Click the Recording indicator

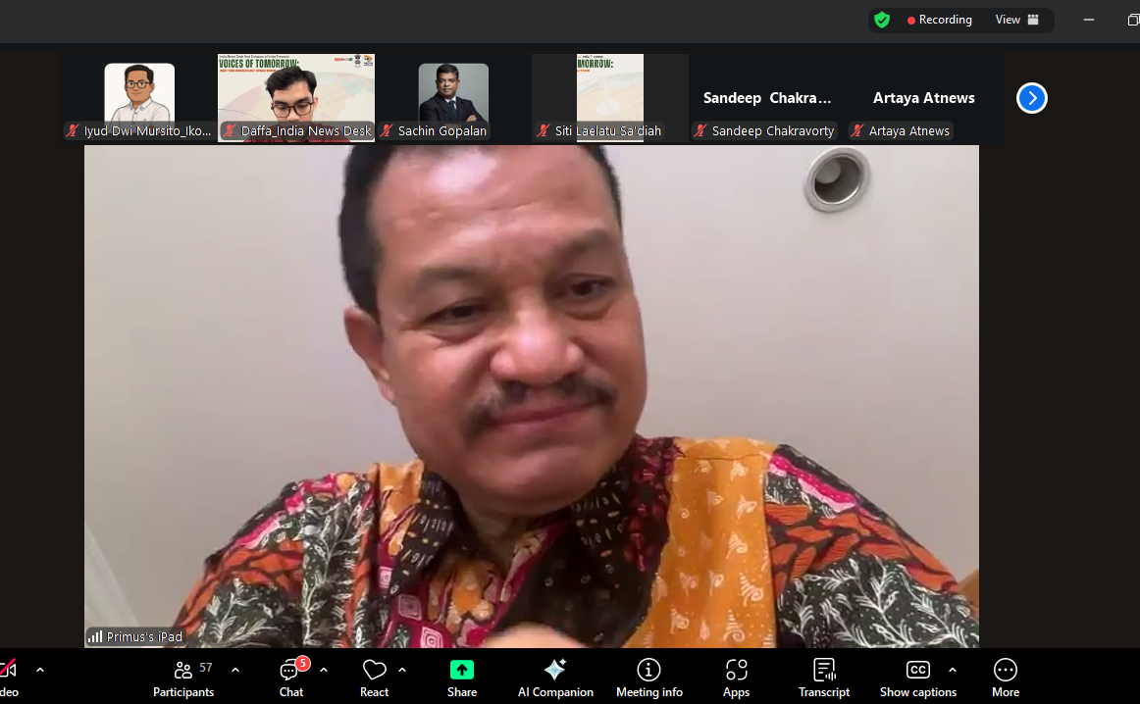[x=939, y=20]
